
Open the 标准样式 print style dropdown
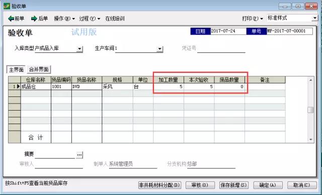tap(314, 18)
